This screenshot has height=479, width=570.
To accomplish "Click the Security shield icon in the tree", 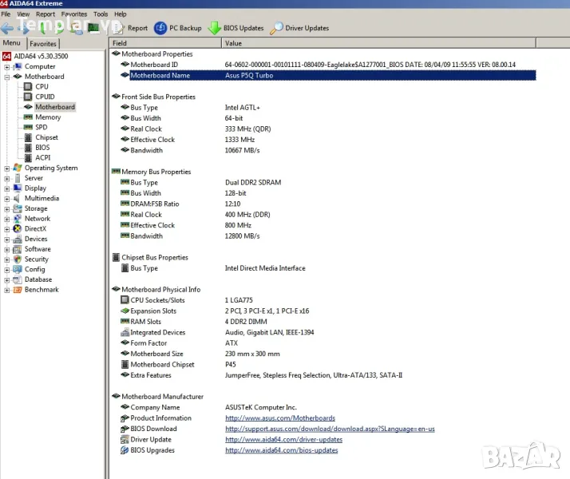I will click(18, 259).
